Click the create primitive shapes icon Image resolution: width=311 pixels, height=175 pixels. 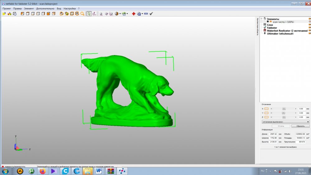click(x=9, y=14)
